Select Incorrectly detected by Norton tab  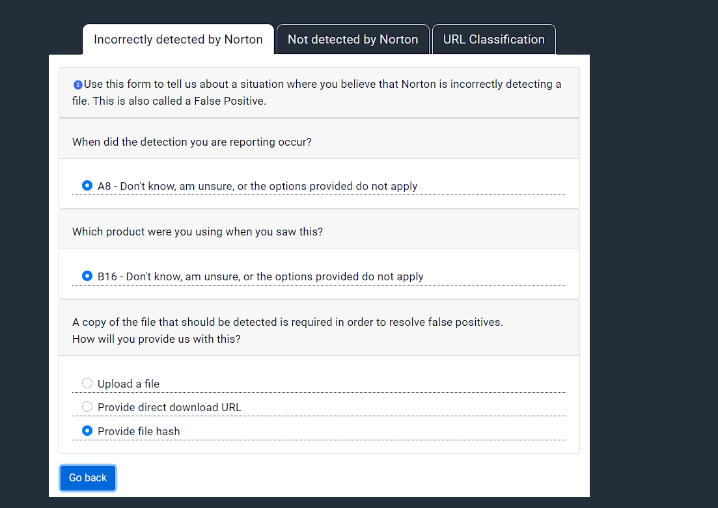(178, 40)
